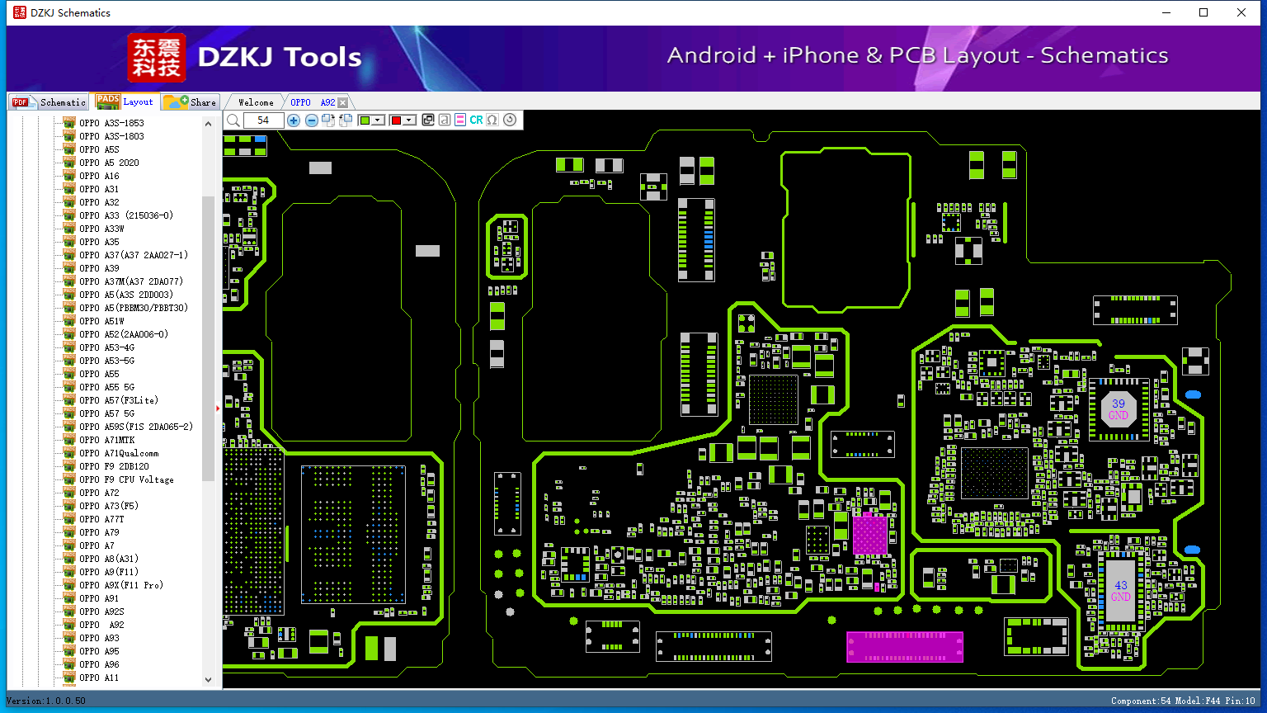Image resolution: width=1267 pixels, height=713 pixels.
Task: Open OPPO A57(F3Lite) entry
Action: (119, 400)
